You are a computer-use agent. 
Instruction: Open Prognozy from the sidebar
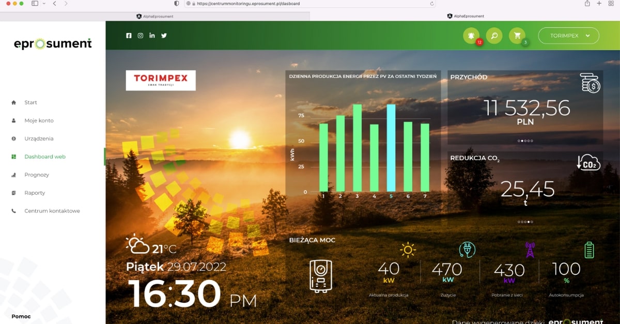coord(37,175)
